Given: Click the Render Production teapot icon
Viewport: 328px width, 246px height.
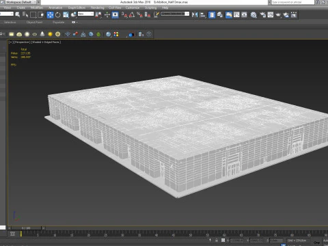Looking at the screenshot, I should tap(278, 15).
